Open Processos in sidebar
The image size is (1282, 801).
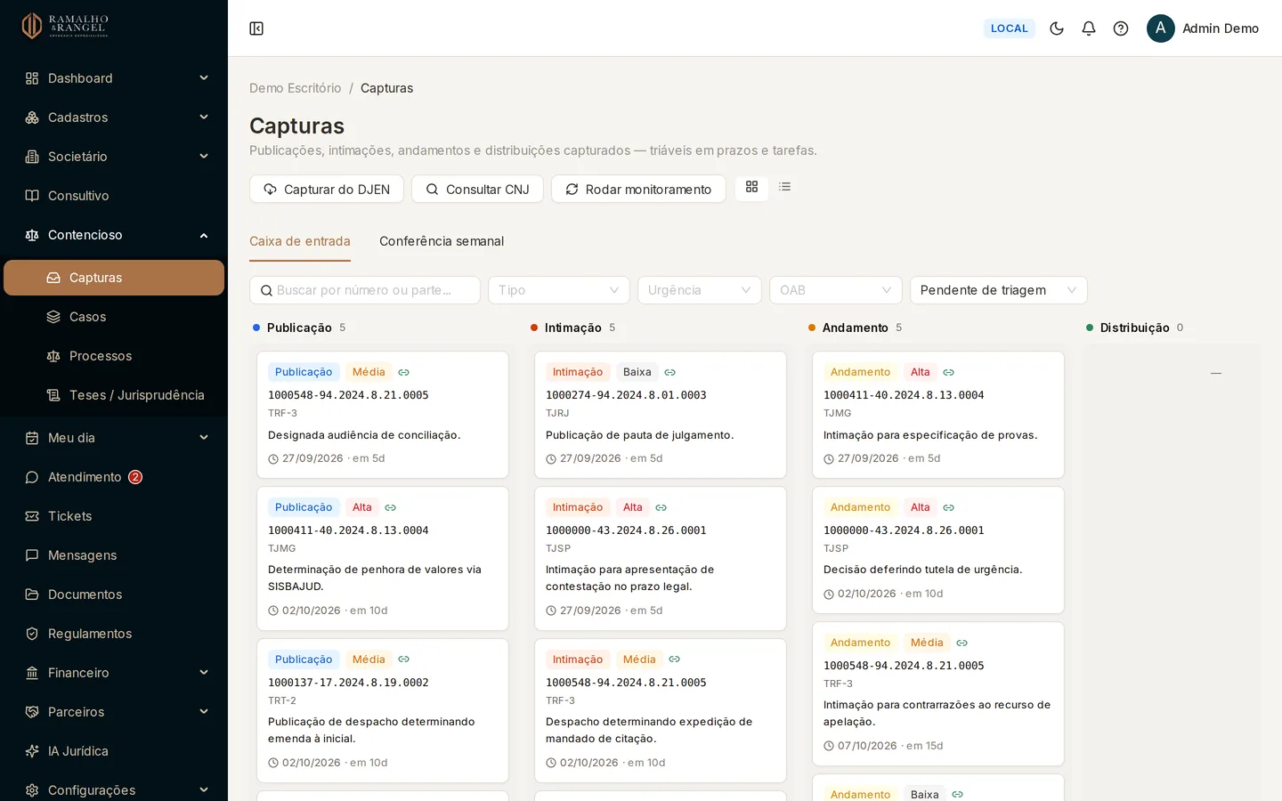(x=114, y=356)
